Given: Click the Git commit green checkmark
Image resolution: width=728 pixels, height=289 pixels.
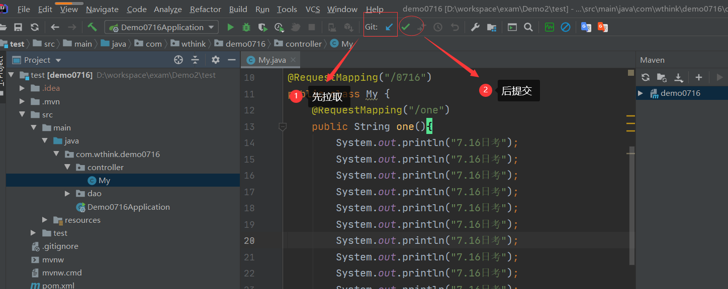Looking at the screenshot, I should click(406, 27).
